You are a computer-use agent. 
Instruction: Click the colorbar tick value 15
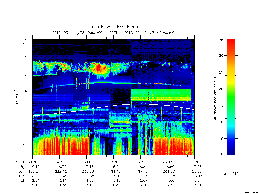coord(221,105)
